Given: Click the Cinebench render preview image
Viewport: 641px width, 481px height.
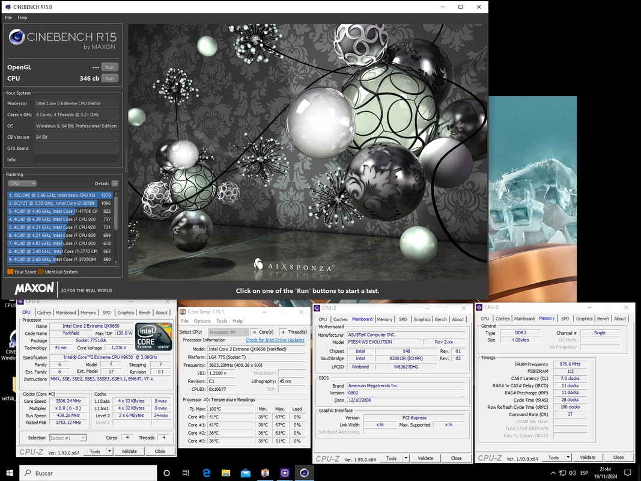Looking at the screenshot, I should (308, 152).
